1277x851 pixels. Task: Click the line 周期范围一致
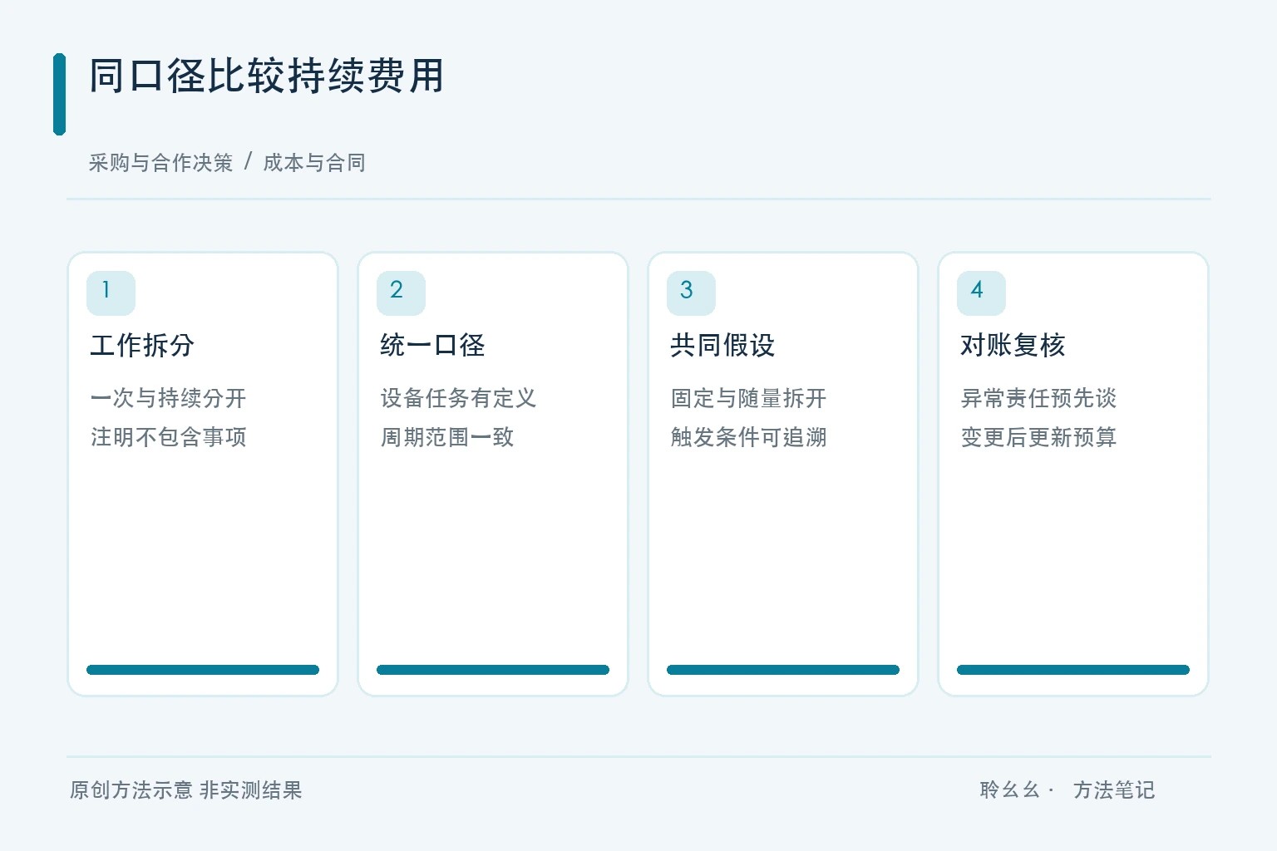447,437
